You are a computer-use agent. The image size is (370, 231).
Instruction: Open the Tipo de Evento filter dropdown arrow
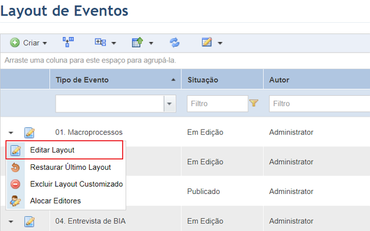point(170,104)
